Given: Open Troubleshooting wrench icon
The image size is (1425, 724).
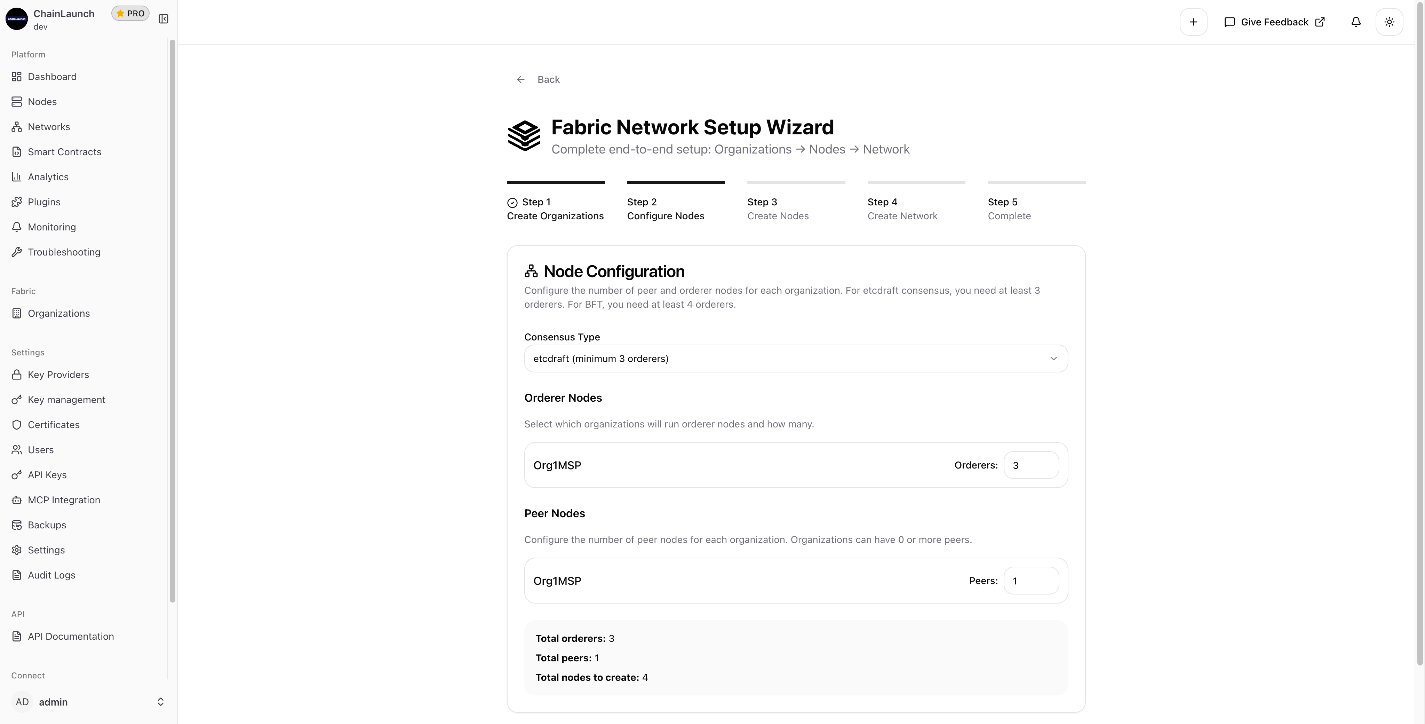Looking at the screenshot, I should point(17,252).
